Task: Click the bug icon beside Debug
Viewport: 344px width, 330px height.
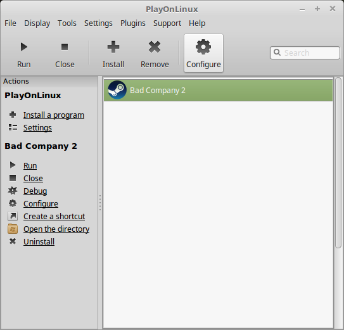Action: click(x=13, y=191)
